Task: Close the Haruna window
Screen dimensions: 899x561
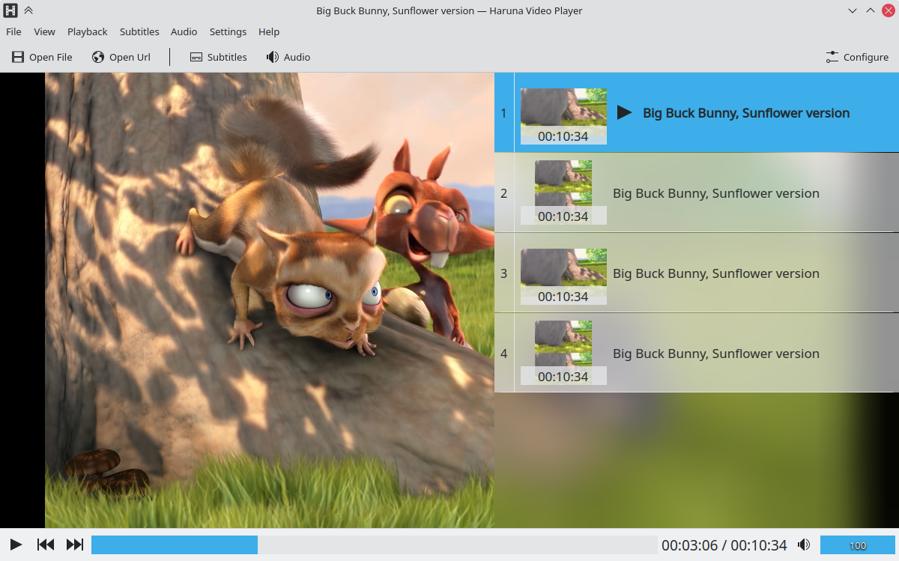Action: coord(888,10)
